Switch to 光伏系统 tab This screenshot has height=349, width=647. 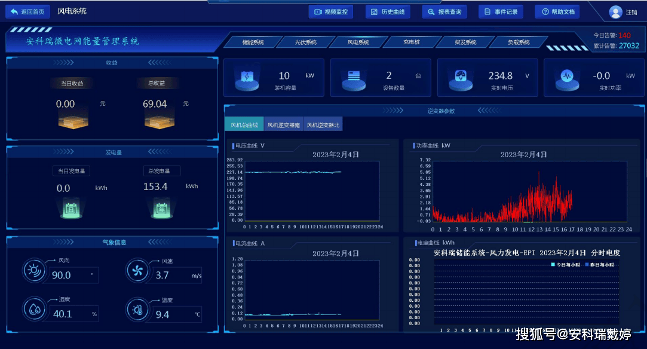(306, 42)
